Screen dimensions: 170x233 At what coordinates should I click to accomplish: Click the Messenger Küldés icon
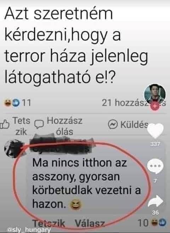(x=113, y=124)
